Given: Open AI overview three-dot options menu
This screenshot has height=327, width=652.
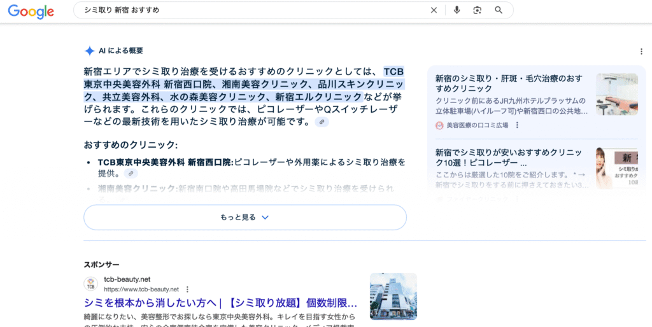Looking at the screenshot, I should click(642, 52).
